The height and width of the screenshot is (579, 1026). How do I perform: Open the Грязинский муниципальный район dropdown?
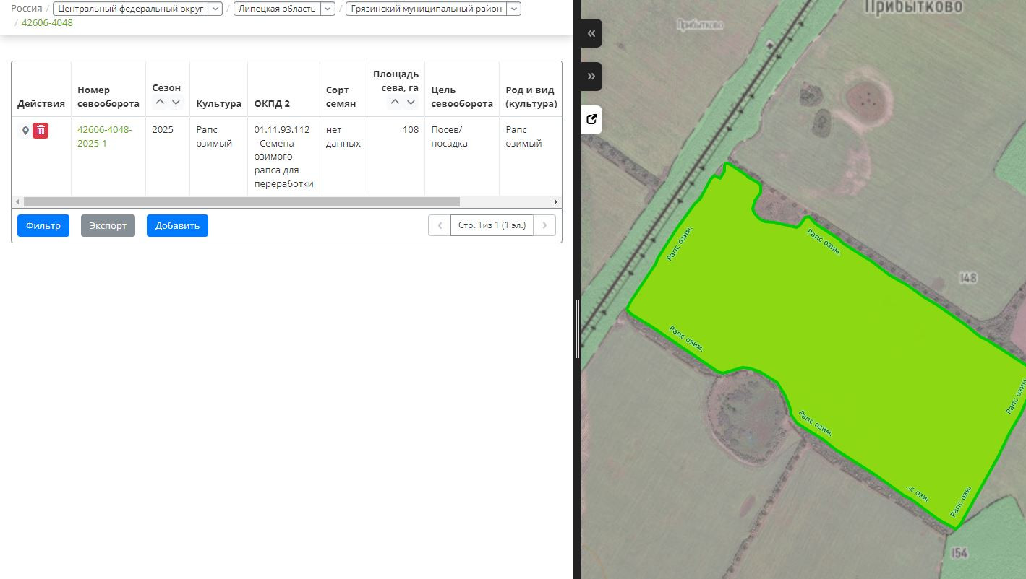coord(513,9)
